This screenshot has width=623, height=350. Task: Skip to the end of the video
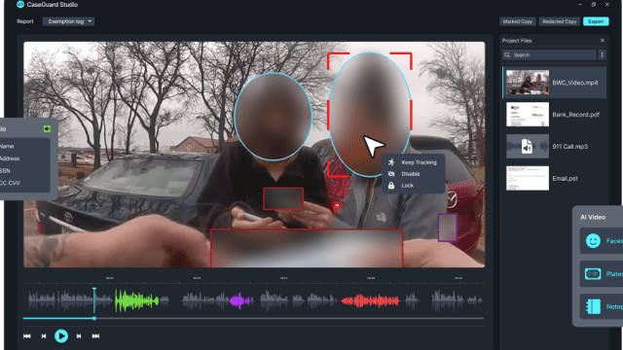click(x=95, y=336)
